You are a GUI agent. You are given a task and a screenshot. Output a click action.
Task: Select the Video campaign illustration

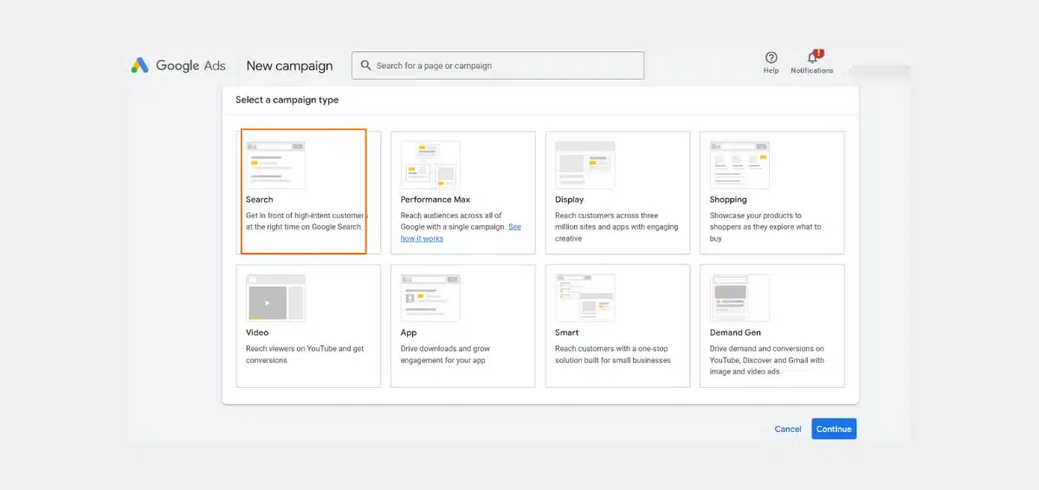click(x=275, y=298)
